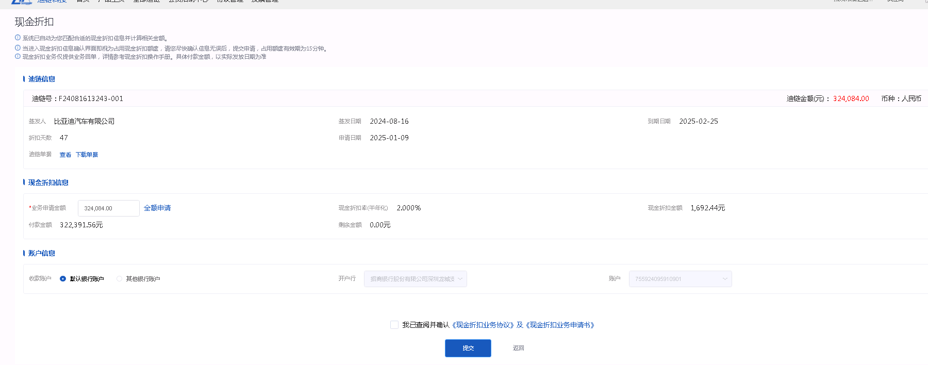
Task: Go to 首页 in the top navigation
Action: click(x=83, y=1)
